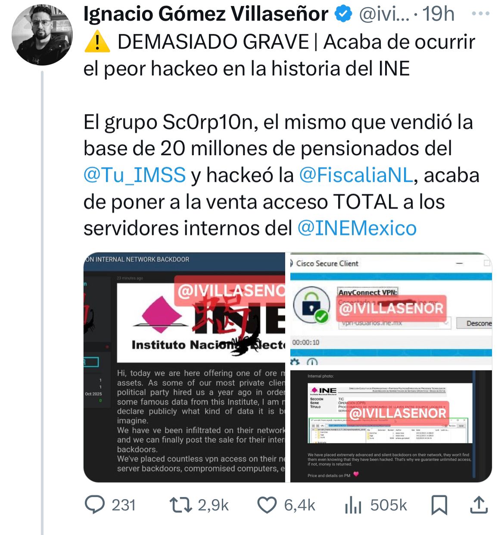504x535 pixels.
Task: Open the internal photo screenshot image
Action: [391, 426]
